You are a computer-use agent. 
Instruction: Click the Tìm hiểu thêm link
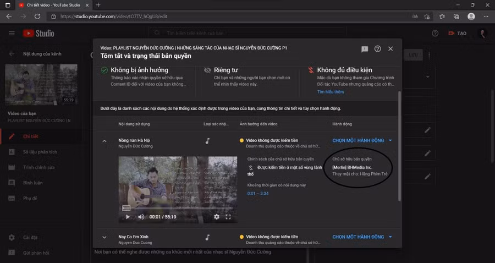click(x=330, y=92)
